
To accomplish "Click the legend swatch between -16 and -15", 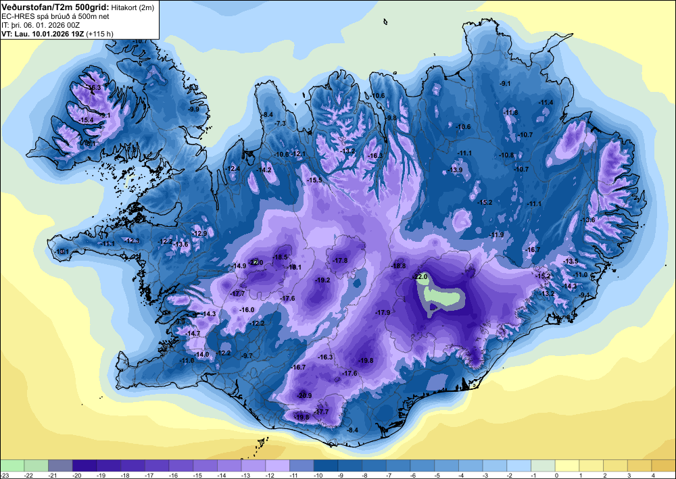I will pos(181,465).
